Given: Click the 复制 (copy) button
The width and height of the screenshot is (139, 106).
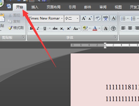Looking at the screenshot, I should click(x=14, y=22).
